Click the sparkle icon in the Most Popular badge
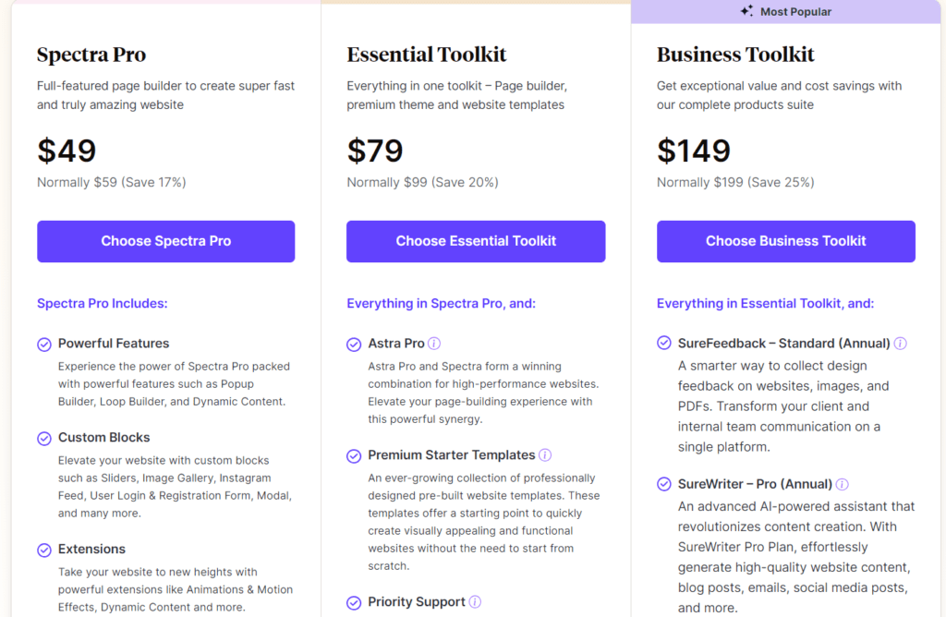The height and width of the screenshot is (617, 946). click(746, 11)
